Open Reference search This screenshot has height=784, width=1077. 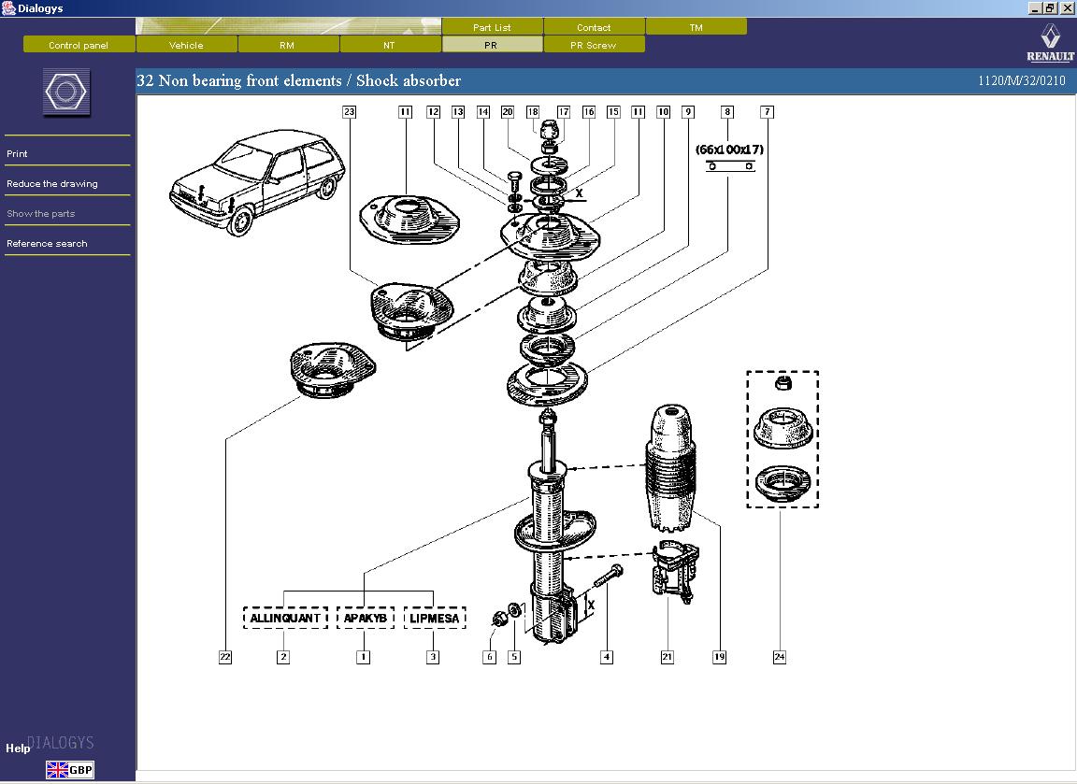(x=47, y=243)
